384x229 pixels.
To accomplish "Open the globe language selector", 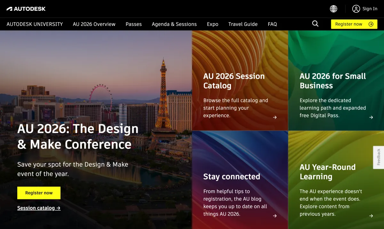I will [333, 9].
